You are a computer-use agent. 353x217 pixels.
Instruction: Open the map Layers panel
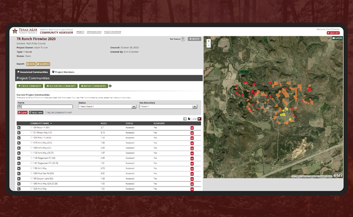337,38
